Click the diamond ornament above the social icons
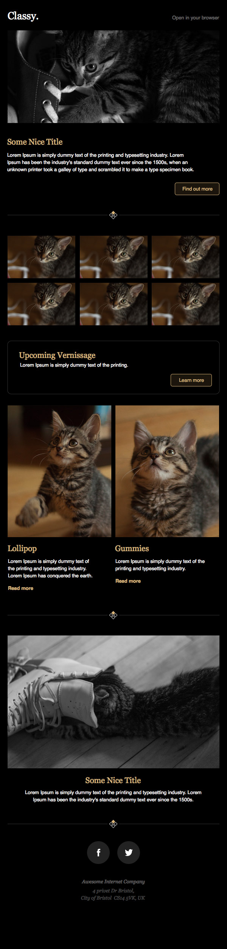This screenshot has width=227, height=949. click(x=113, y=824)
